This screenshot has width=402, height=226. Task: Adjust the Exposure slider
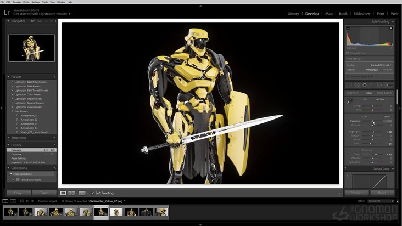pos(373,121)
